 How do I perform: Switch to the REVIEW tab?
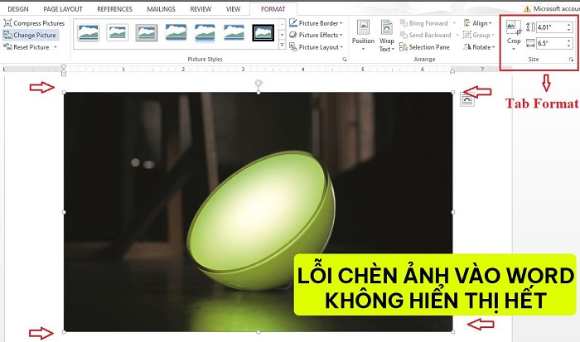tap(201, 9)
